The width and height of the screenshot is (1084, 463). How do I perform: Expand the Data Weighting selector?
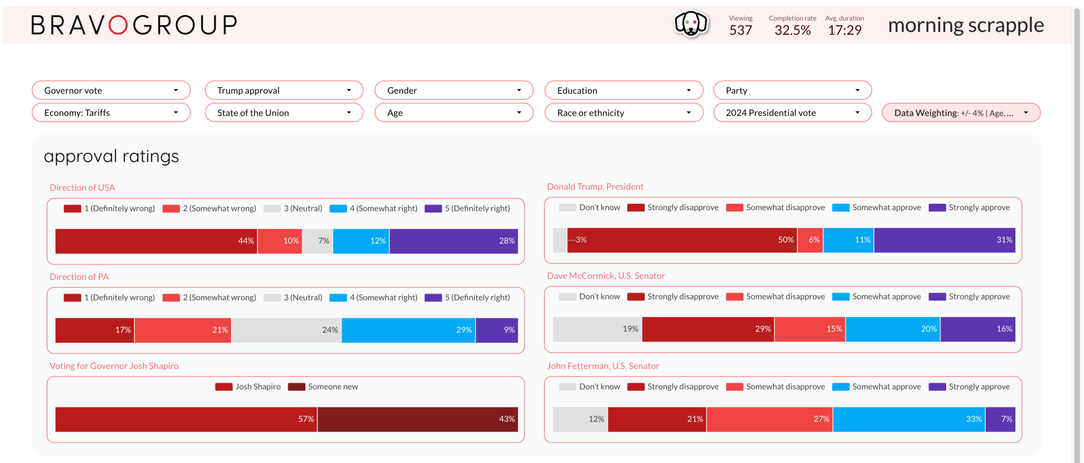coord(961,113)
